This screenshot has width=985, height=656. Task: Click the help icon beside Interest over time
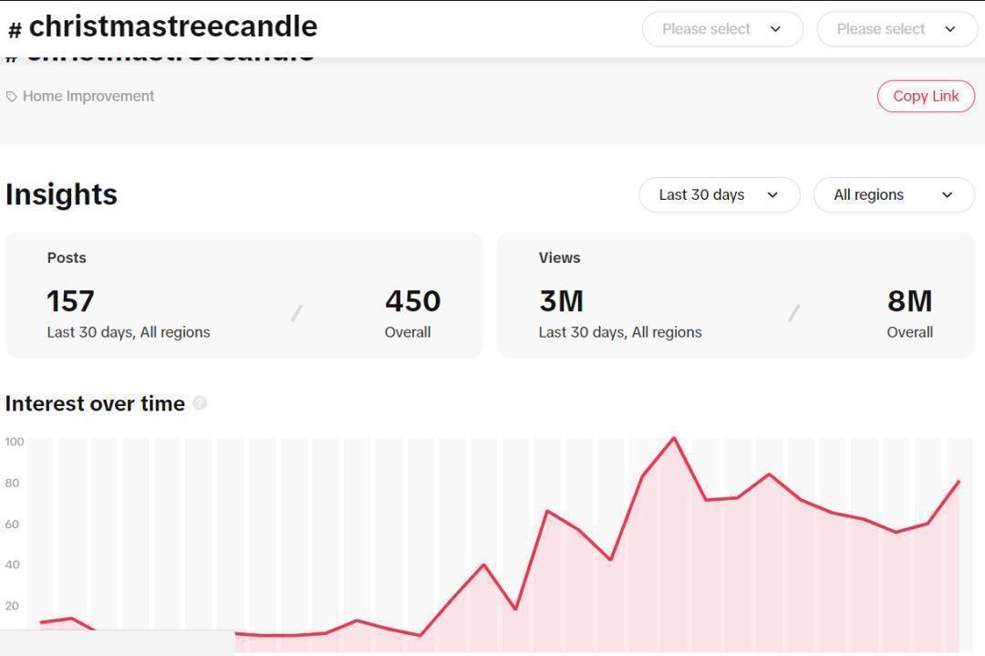pyautogui.click(x=200, y=402)
